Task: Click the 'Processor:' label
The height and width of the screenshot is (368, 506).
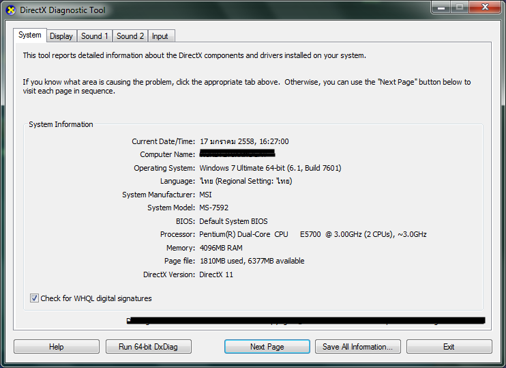Action: click(x=178, y=234)
